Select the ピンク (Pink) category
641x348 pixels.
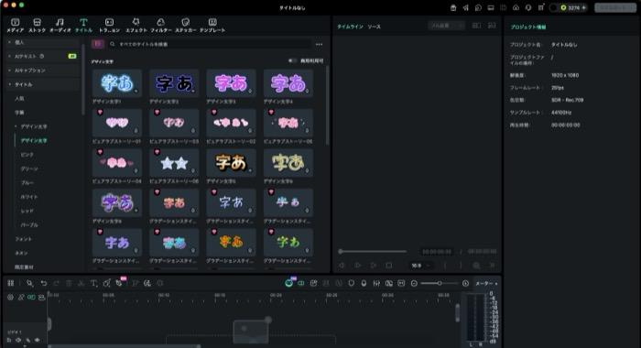point(27,155)
